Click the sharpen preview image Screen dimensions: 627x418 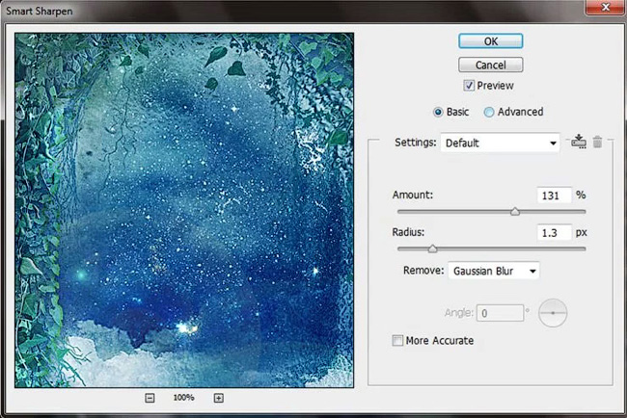tap(184, 210)
